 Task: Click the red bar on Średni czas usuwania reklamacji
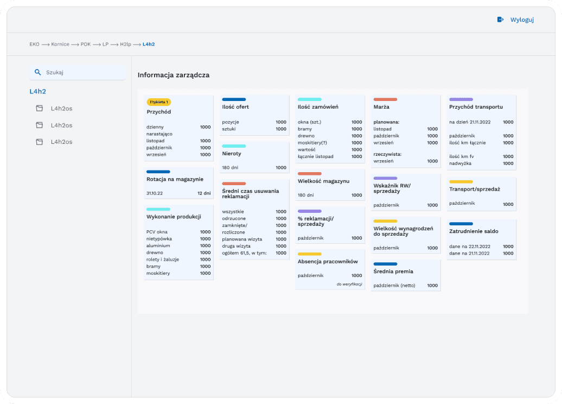234,184
